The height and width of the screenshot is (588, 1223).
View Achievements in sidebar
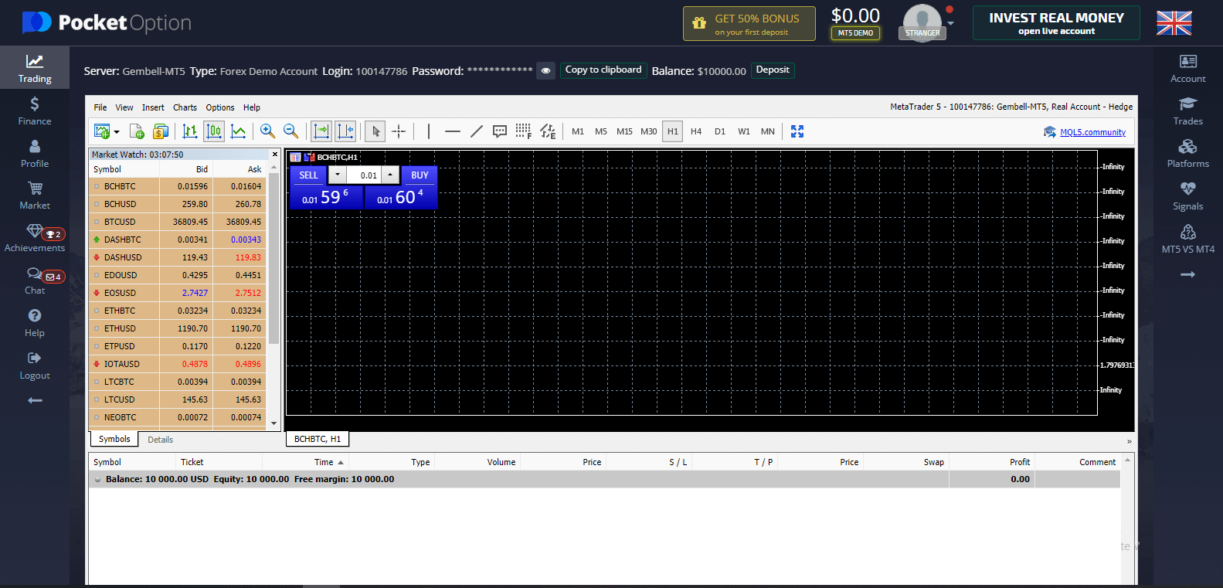pyautogui.click(x=35, y=238)
